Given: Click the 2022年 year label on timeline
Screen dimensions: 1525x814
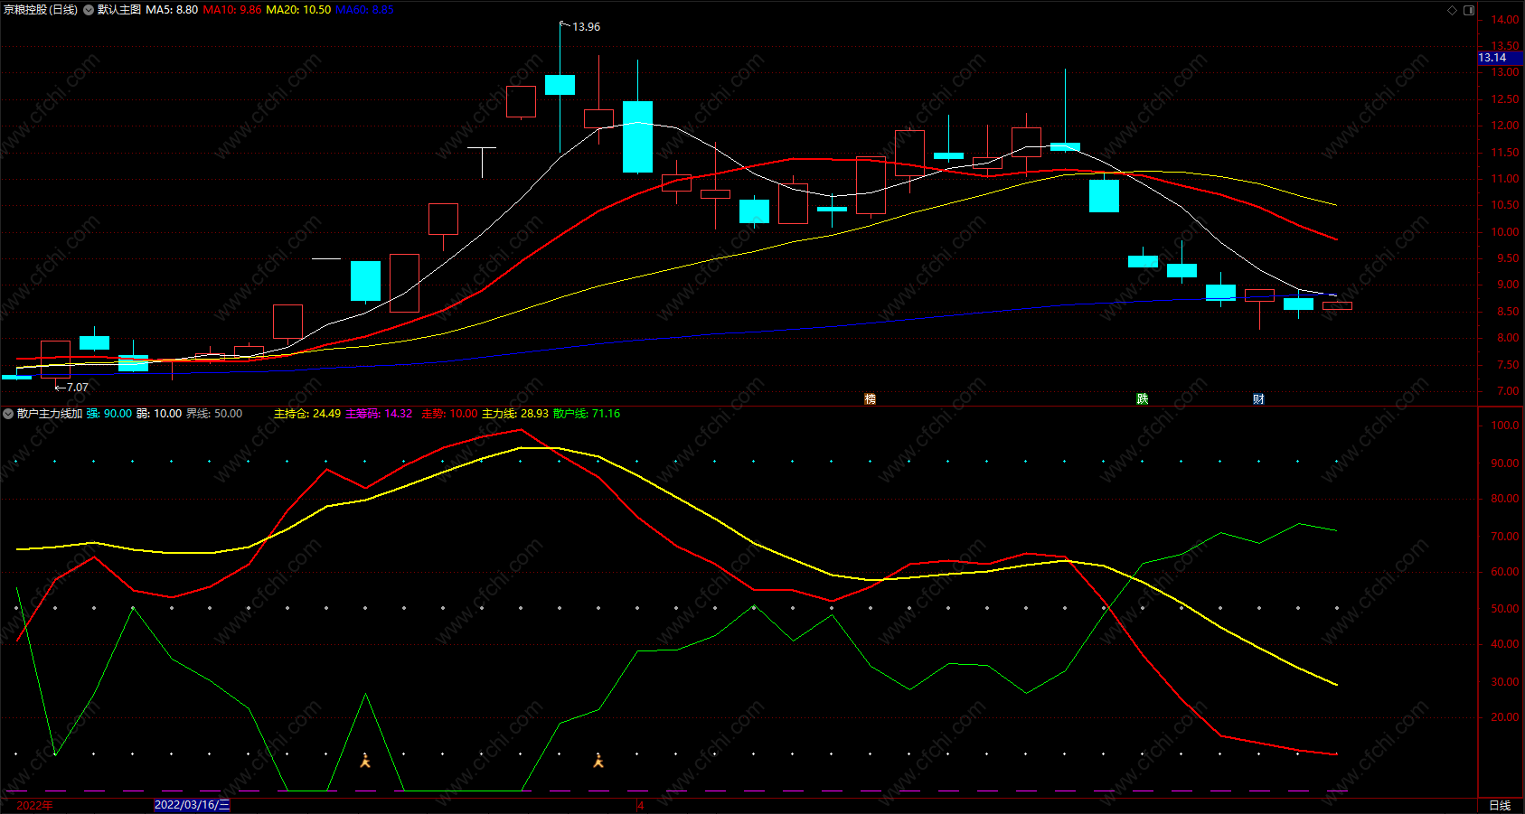Looking at the screenshot, I should pos(34,805).
